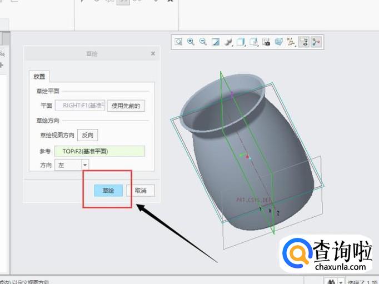Open the display style cube icon
379x284 pixels.
coord(241,42)
